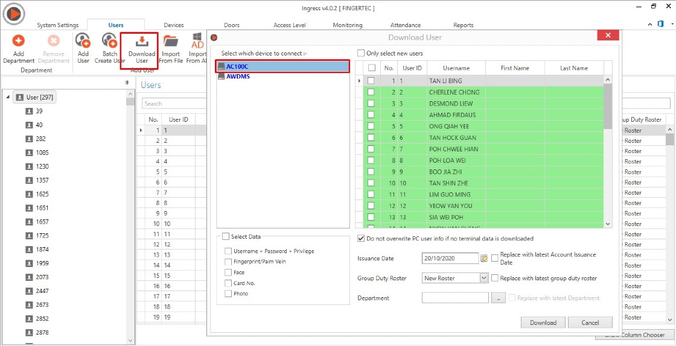Uncheck Do not overwrite PC user info
This screenshot has height=346, width=676.
[361, 239]
